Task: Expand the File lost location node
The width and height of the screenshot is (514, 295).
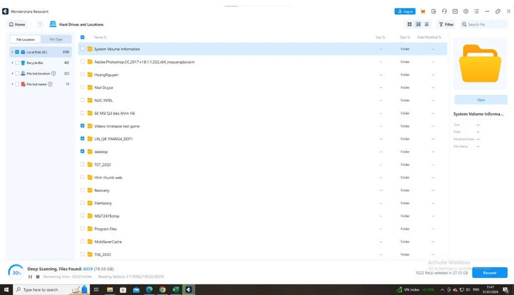Action: [x=13, y=73]
